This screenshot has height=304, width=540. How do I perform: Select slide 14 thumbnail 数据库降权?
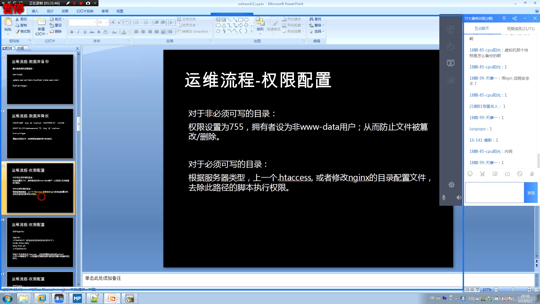point(40,134)
